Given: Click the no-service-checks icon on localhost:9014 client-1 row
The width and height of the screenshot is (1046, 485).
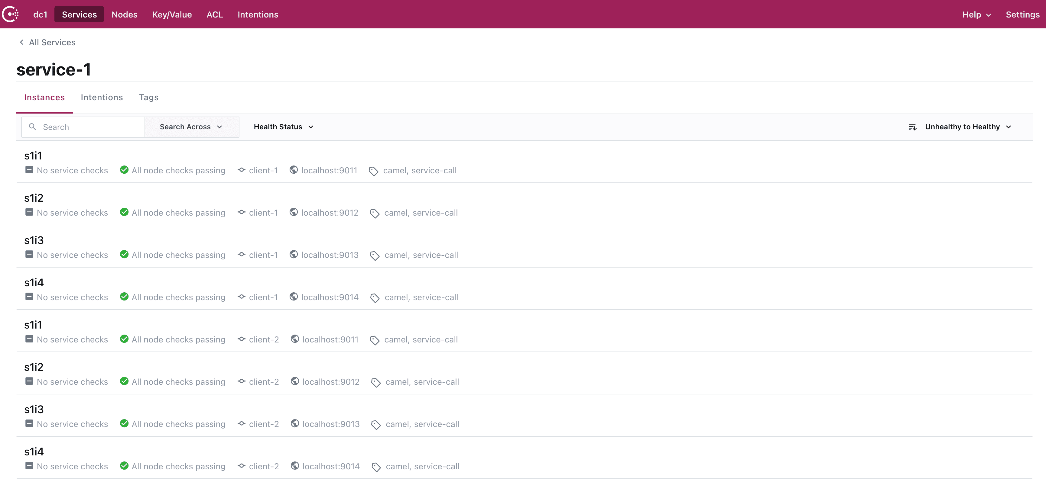Looking at the screenshot, I should pos(29,297).
